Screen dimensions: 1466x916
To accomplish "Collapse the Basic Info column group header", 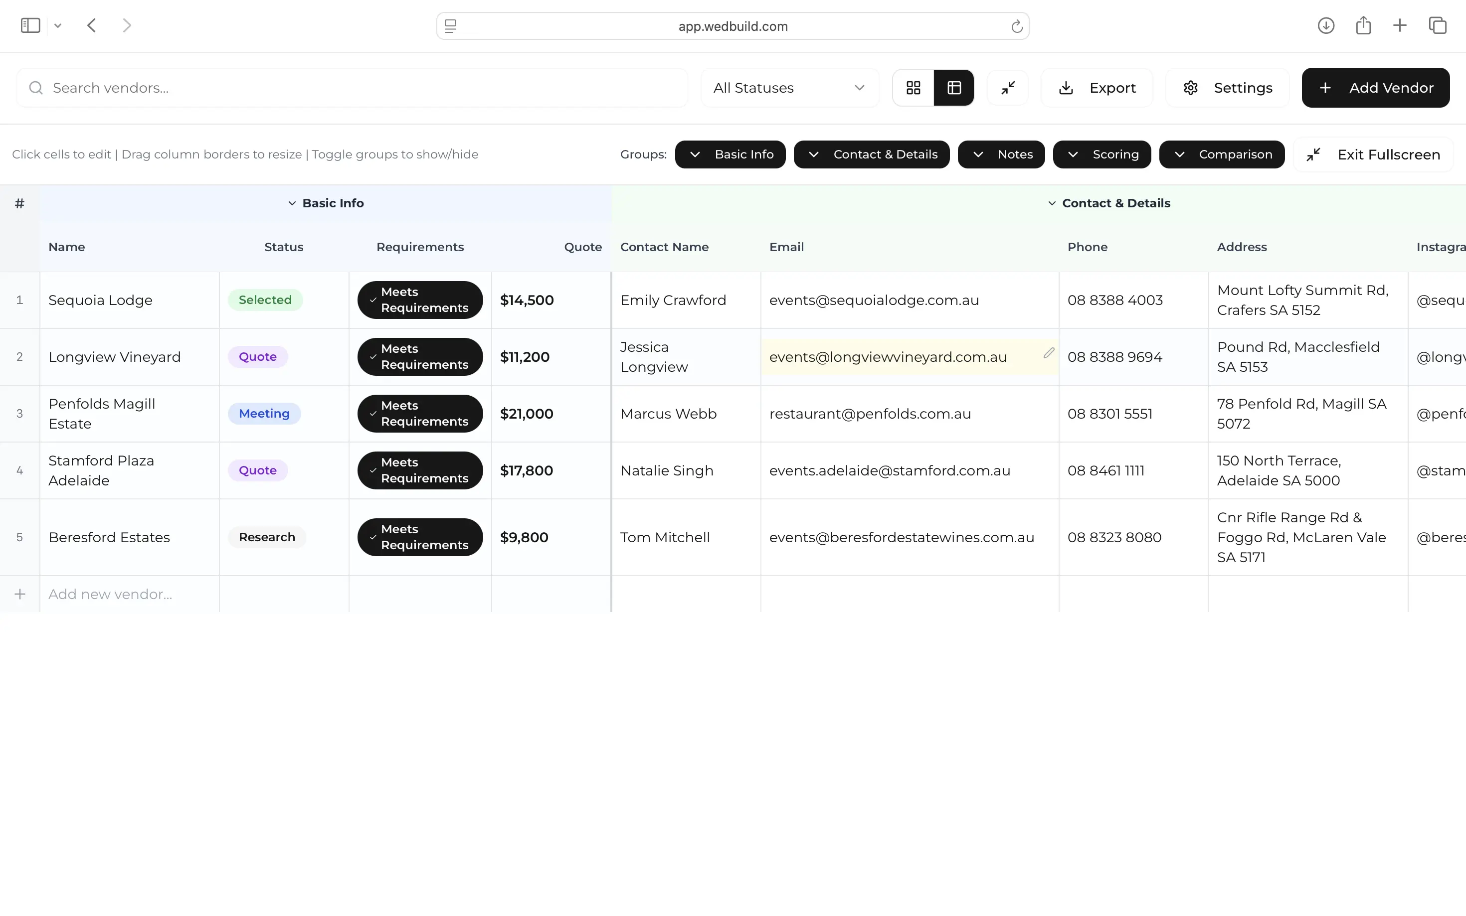I will (326, 203).
